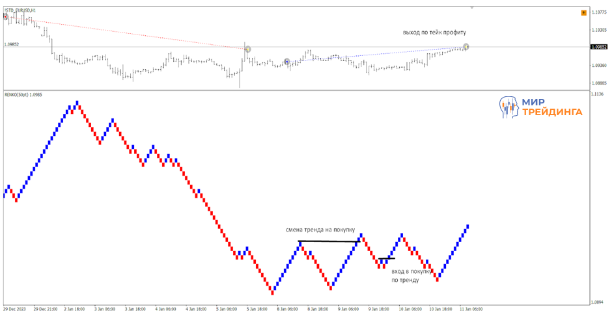
Task: Click the МИР ТРЕЙДИНГА head logo icon
Action: click(x=509, y=107)
